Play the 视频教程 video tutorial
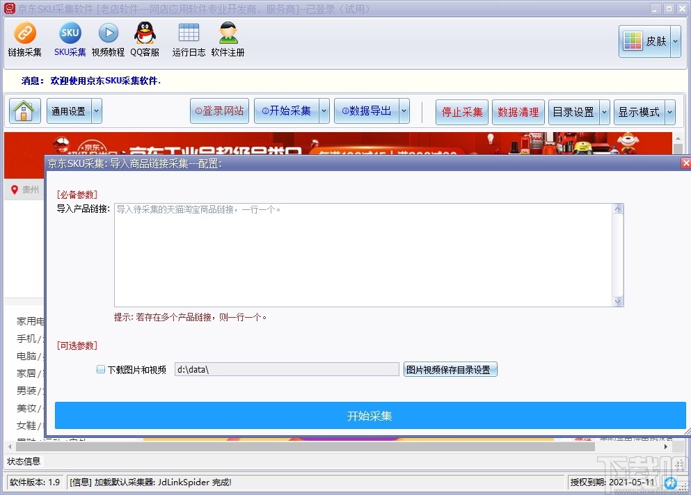 click(107, 40)
